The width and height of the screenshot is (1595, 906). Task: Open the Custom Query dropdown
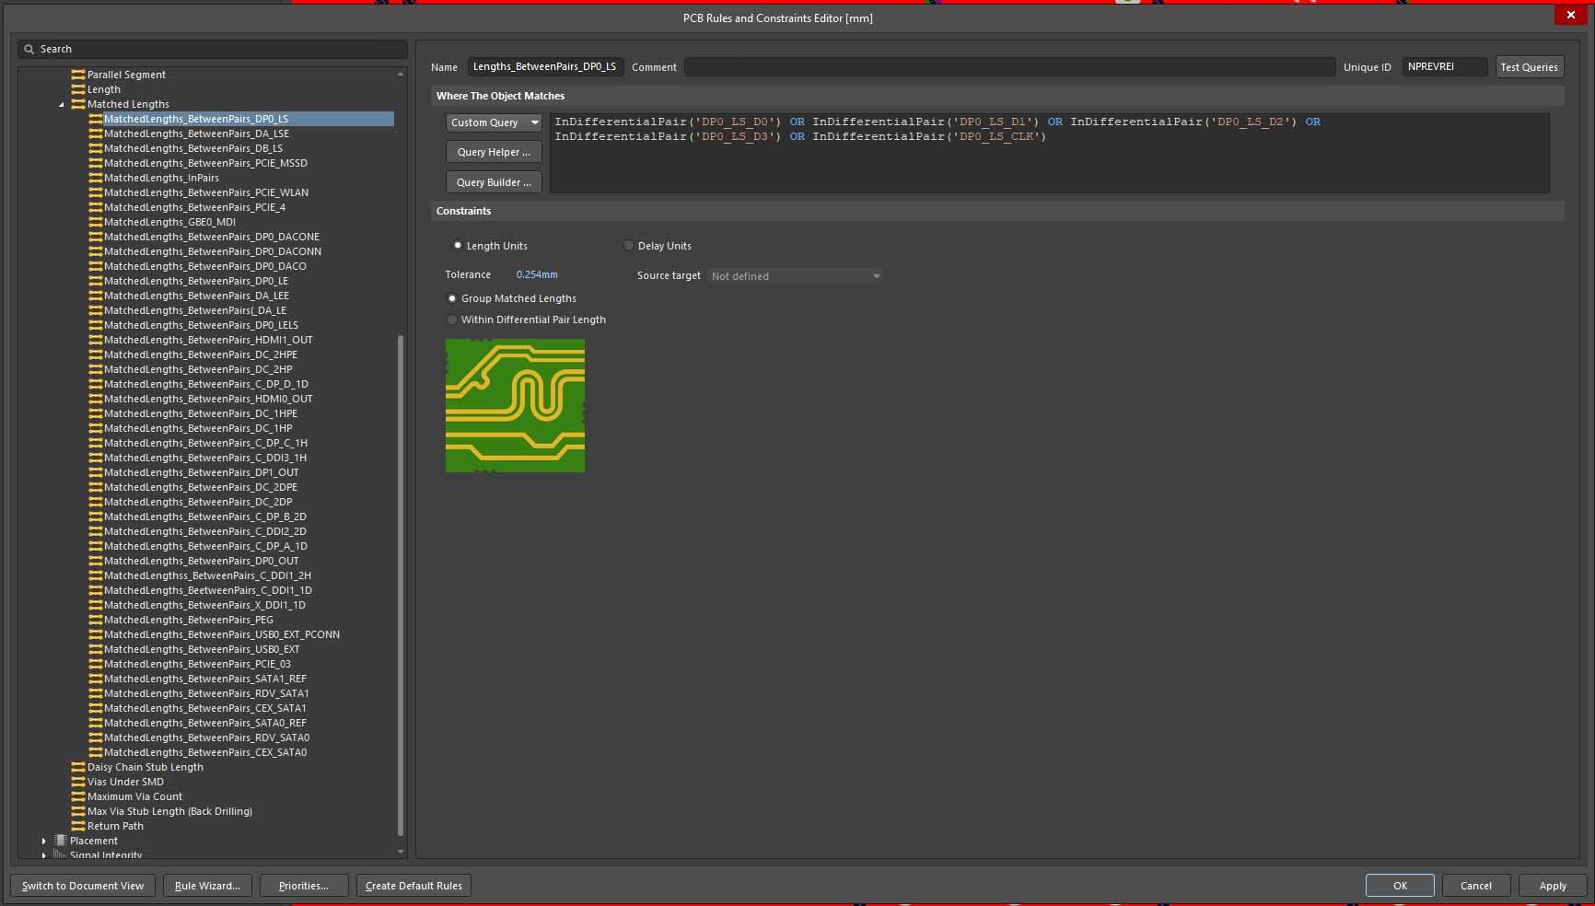(495, 122)
